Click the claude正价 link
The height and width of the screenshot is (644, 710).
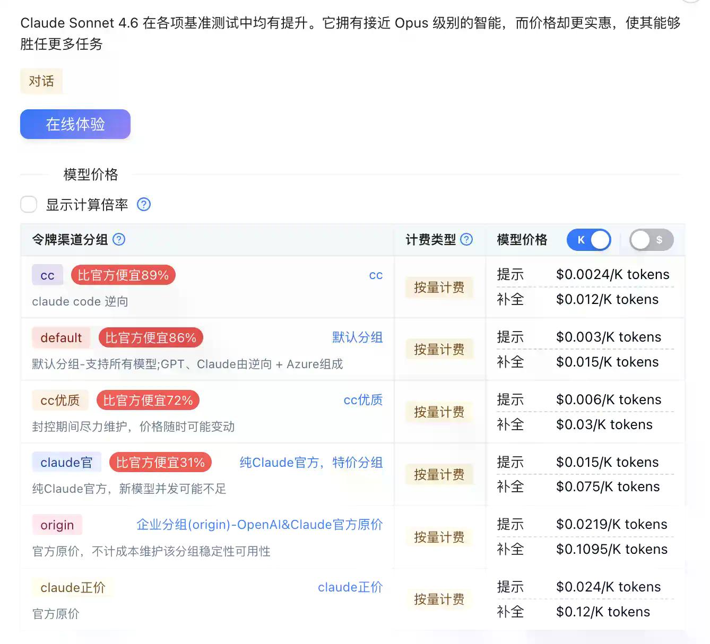(x=350, y=587)
